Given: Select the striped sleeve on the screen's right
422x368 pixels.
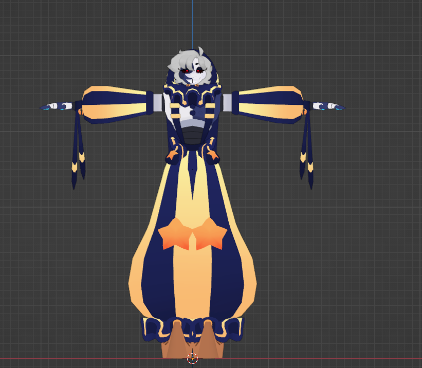Looking at the screenshot, I should (269, 105).
